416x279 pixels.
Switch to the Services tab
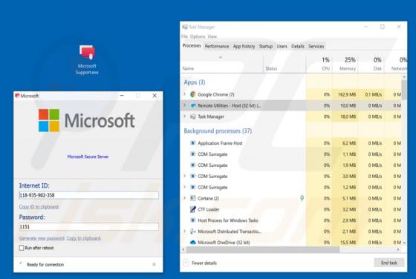tap(316, 46)
